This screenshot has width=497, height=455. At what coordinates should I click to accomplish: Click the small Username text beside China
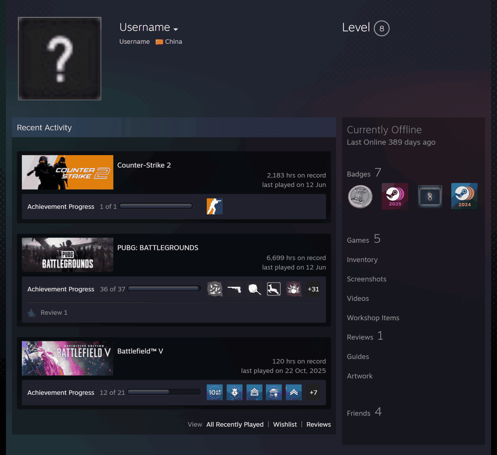click(134, 42)
